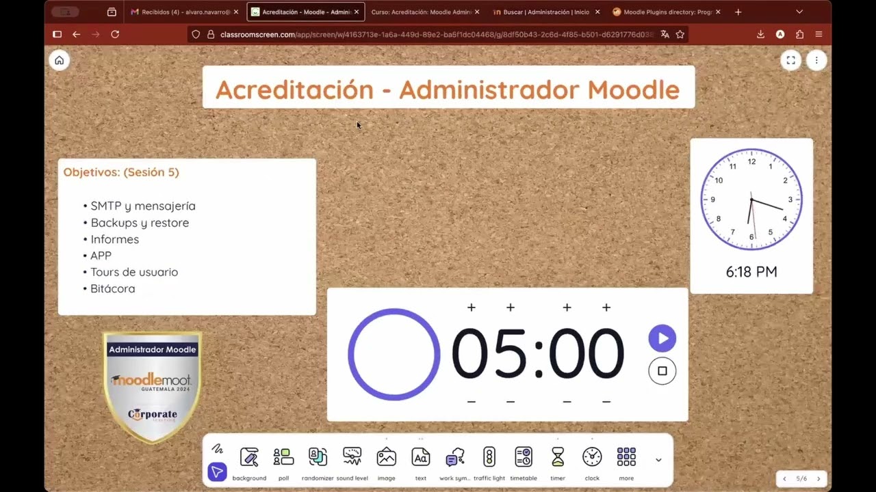Open the timetable widget

523,463
